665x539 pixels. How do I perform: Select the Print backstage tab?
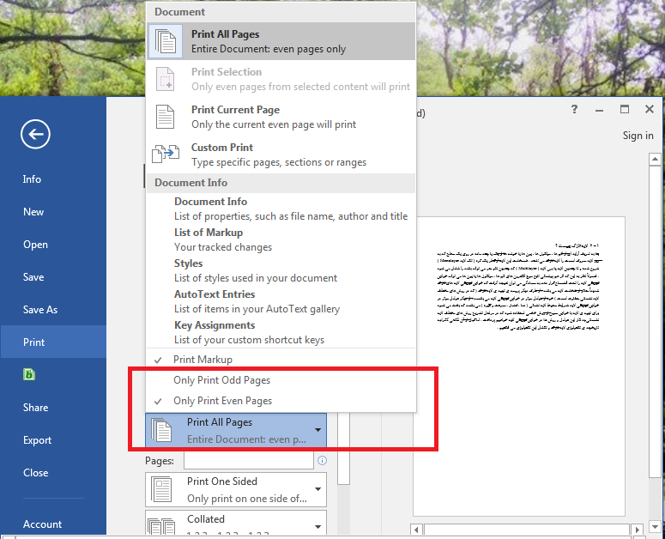pyautogui.click(x=53, y=342)
